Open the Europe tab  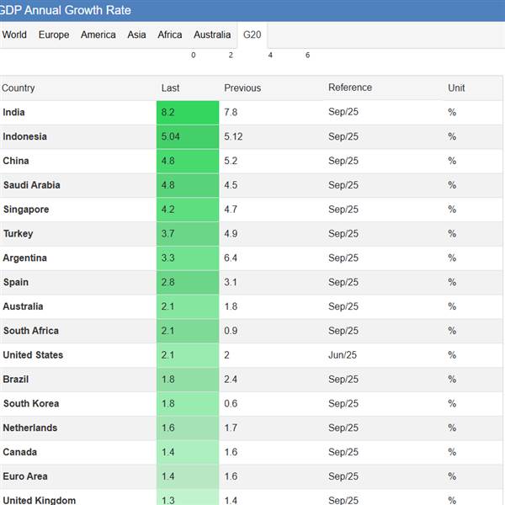pyautogui.click(x=54, y=35)
